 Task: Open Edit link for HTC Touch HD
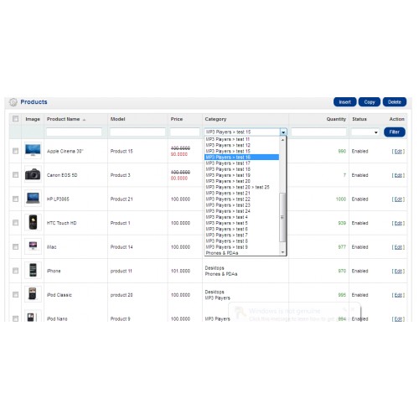click(398, 223)
